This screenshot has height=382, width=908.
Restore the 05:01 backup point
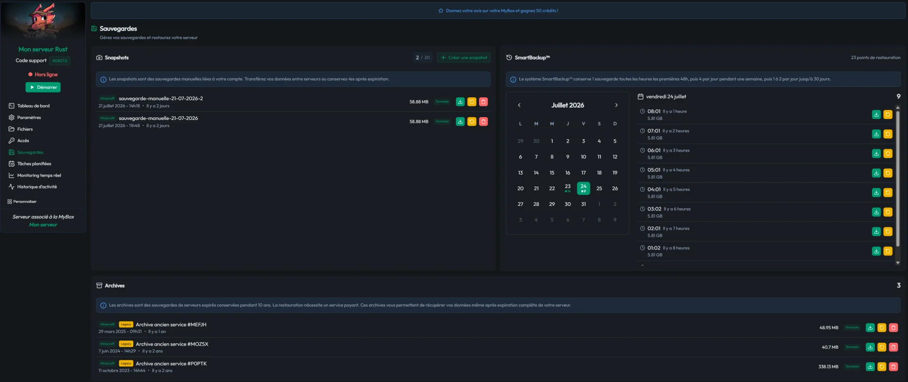click(x=888, y=173)
